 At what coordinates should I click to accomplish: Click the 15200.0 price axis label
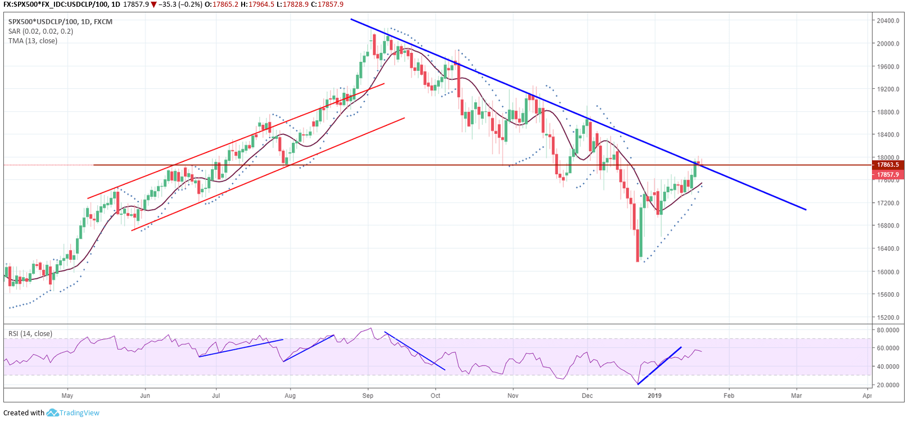coord(888,318)
